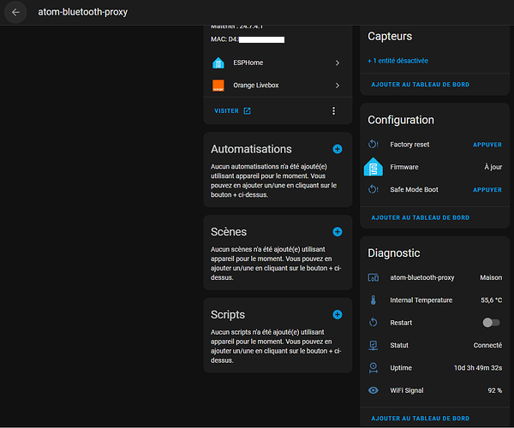Add Configuration card to dashboard

420,217
